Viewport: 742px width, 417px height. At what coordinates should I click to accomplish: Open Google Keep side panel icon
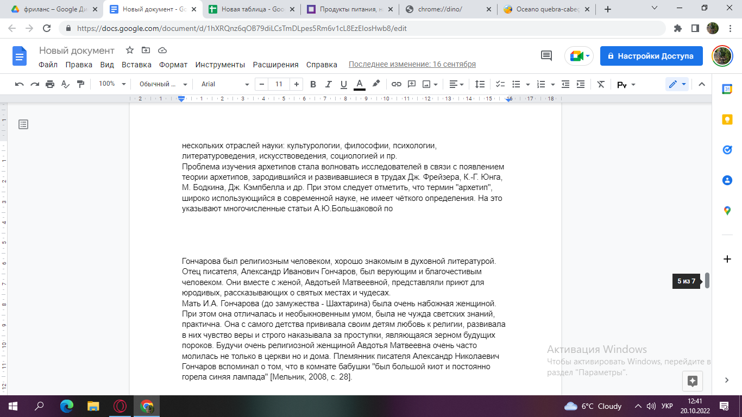click(727, 119)
